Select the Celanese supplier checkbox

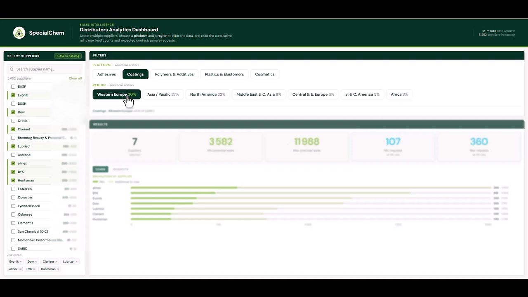[13, 214]
